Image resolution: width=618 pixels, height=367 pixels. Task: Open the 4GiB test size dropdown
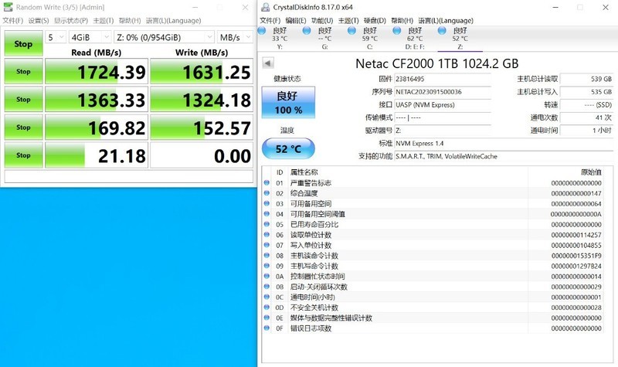88,37
